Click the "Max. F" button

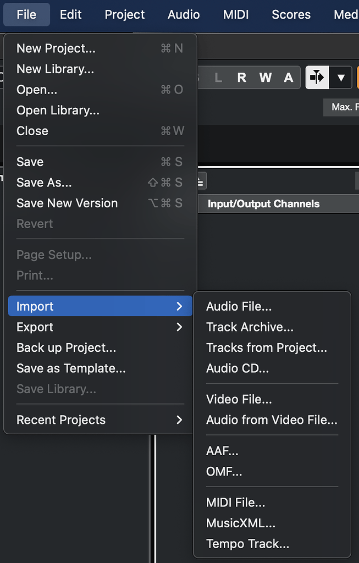pos(341,107)
